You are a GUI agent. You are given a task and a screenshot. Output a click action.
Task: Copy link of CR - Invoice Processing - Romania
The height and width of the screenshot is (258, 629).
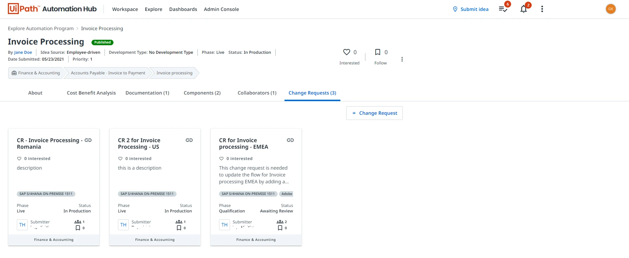88,140
